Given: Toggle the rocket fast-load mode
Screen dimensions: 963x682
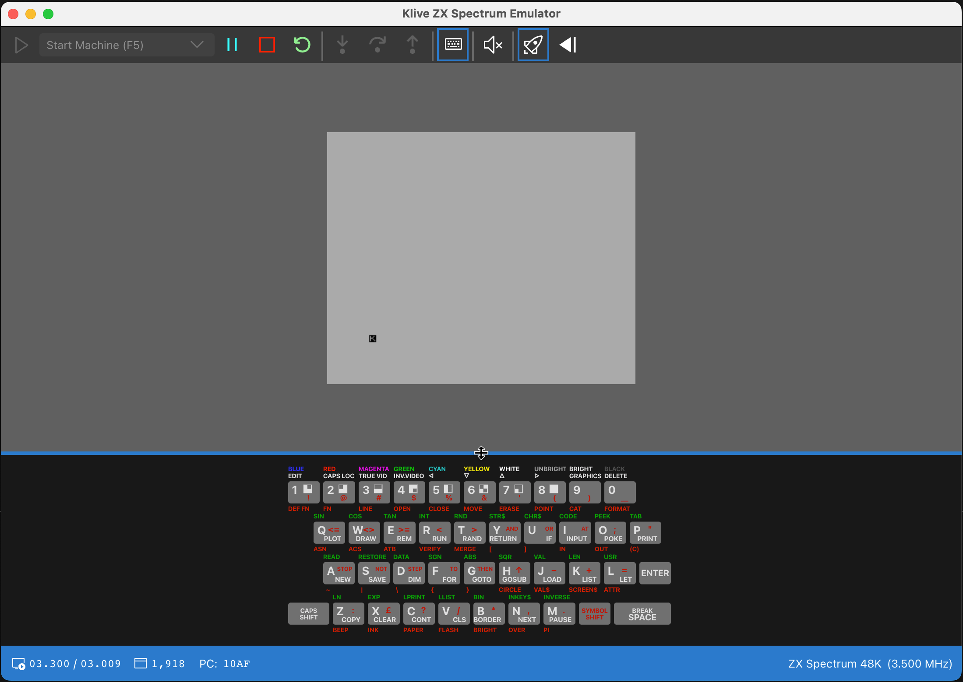Looking at the screenshot, I should click(533, 45).
